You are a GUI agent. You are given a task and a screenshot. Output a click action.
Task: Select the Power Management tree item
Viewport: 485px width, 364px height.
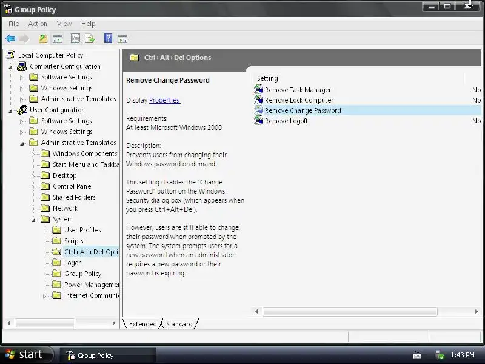coord(92,285)
